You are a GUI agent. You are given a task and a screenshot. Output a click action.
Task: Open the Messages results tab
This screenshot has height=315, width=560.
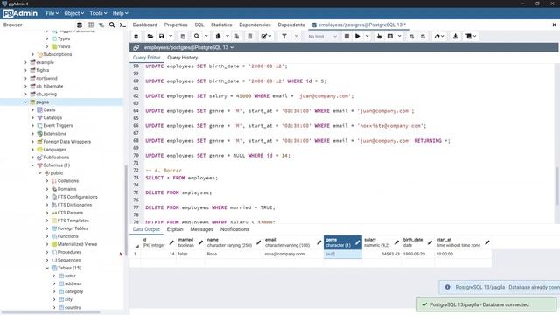coord(202,229)
